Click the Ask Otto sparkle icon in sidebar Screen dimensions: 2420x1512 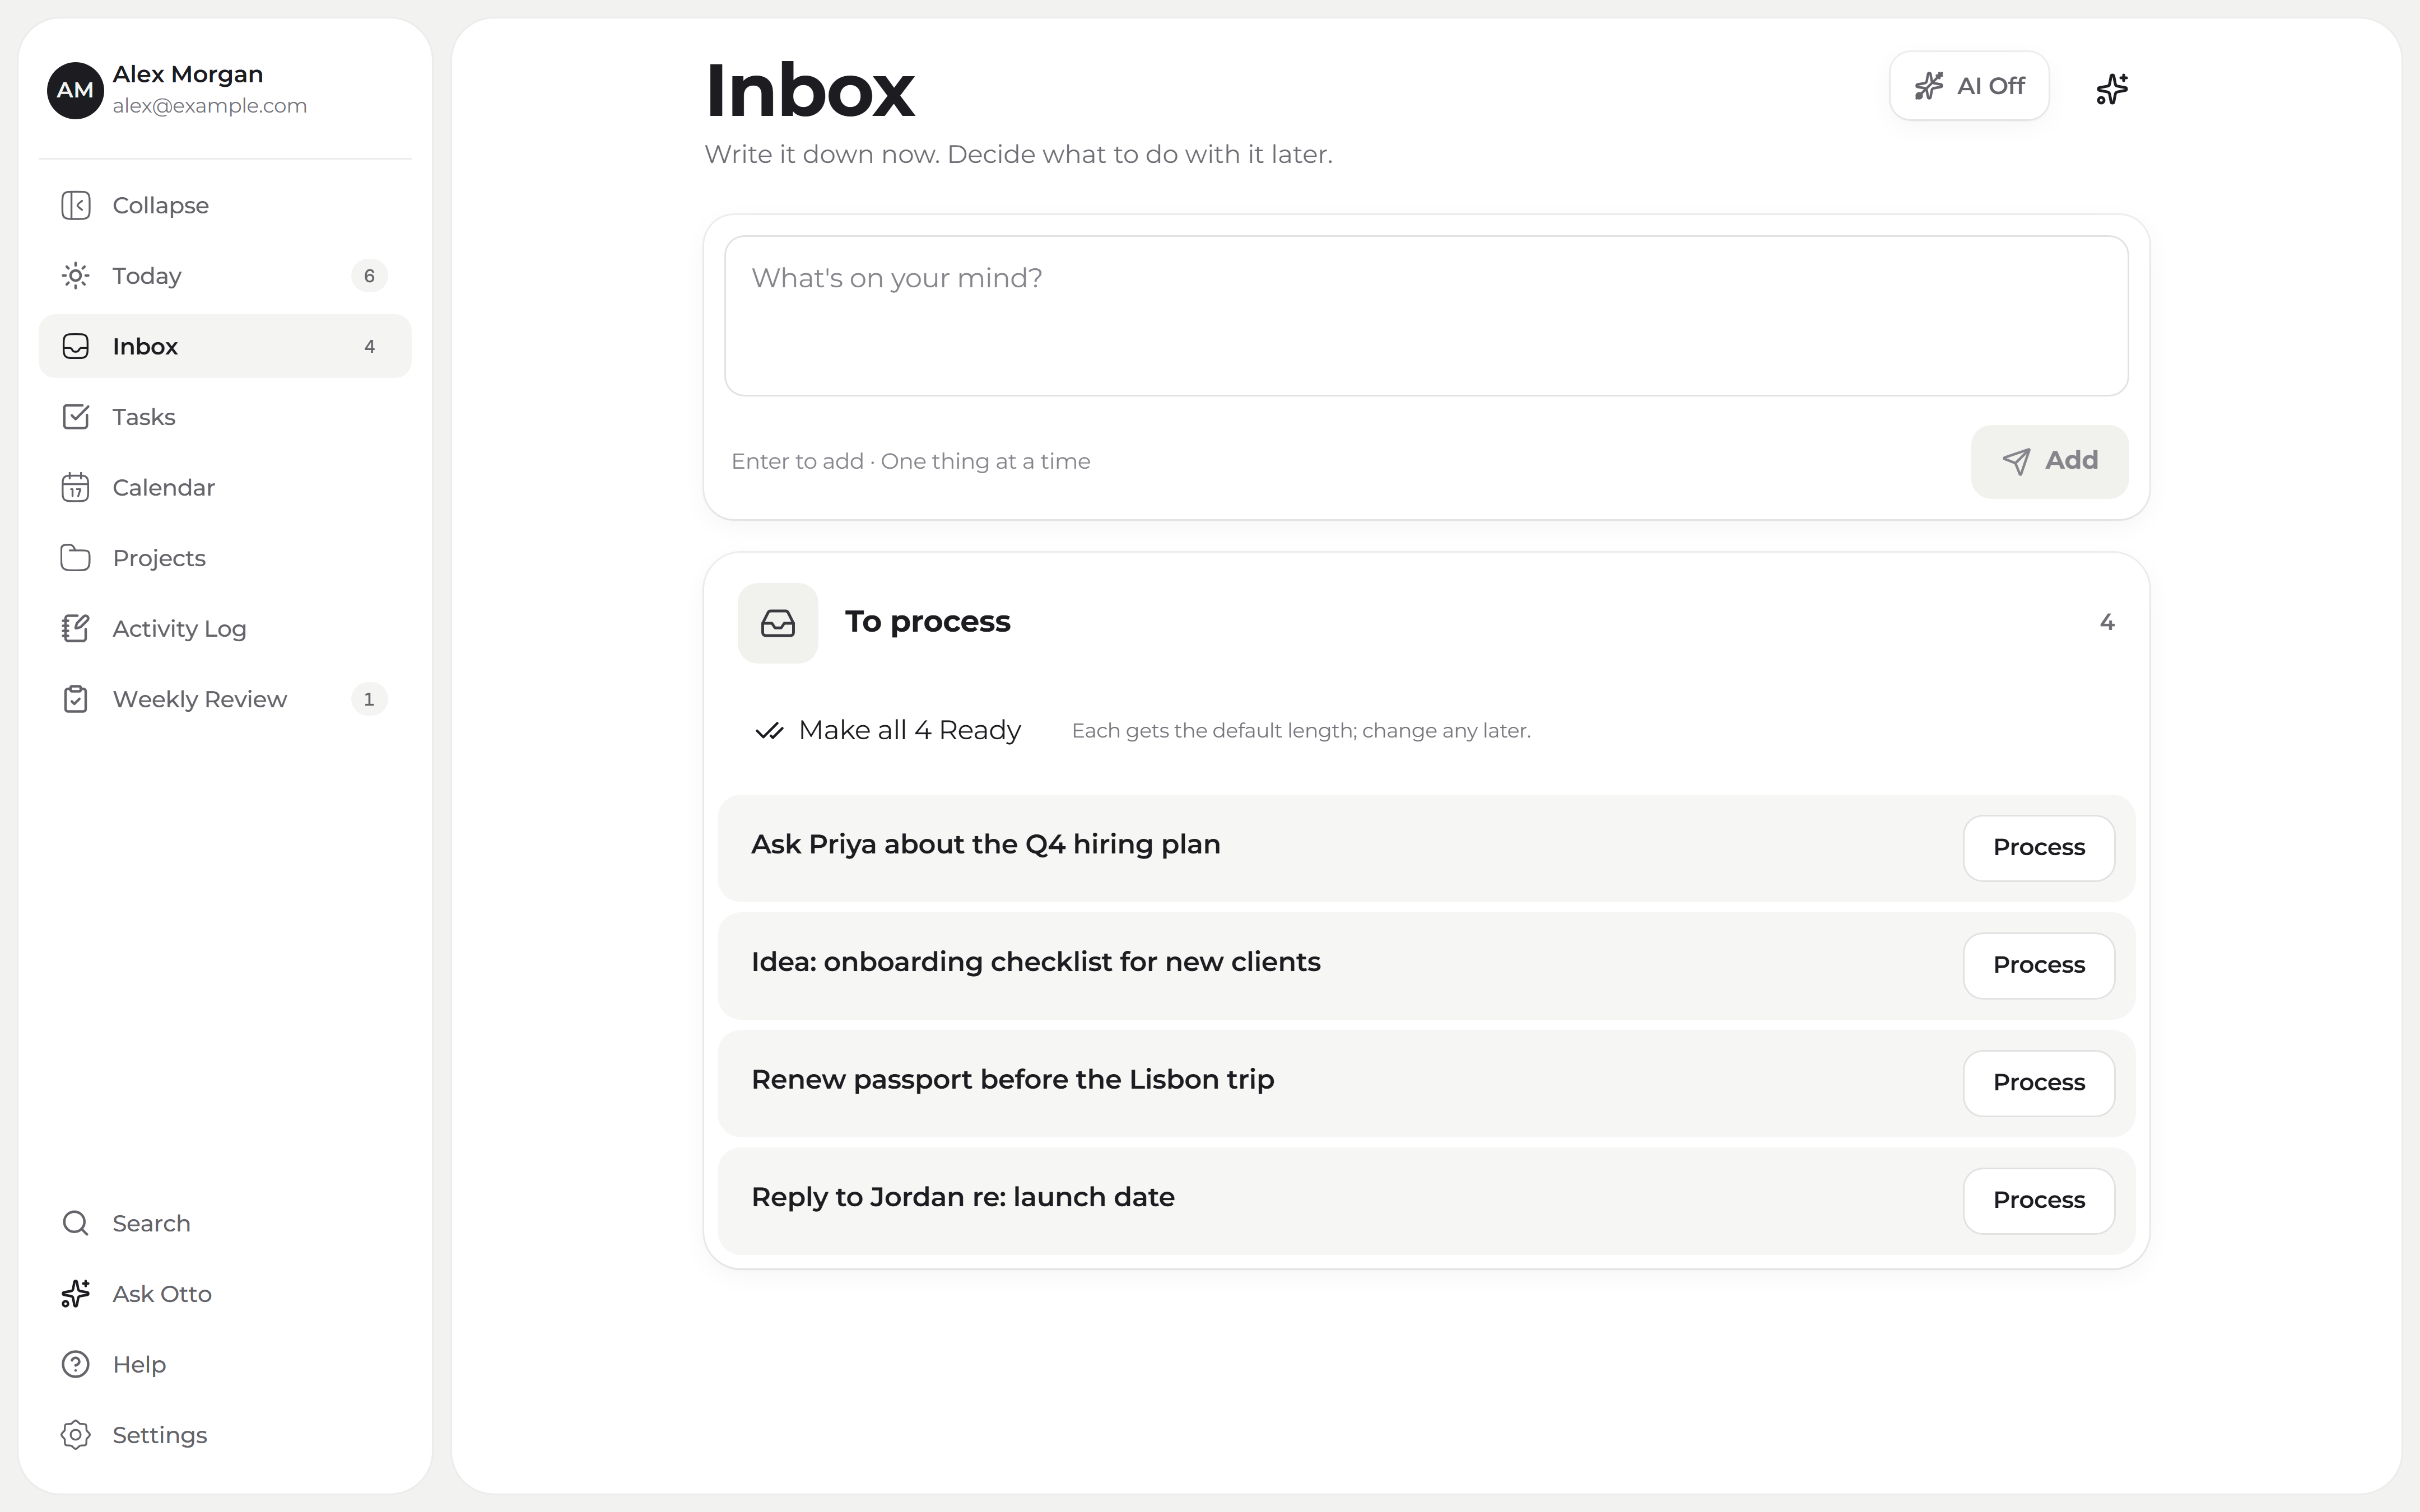[76, 1294]
